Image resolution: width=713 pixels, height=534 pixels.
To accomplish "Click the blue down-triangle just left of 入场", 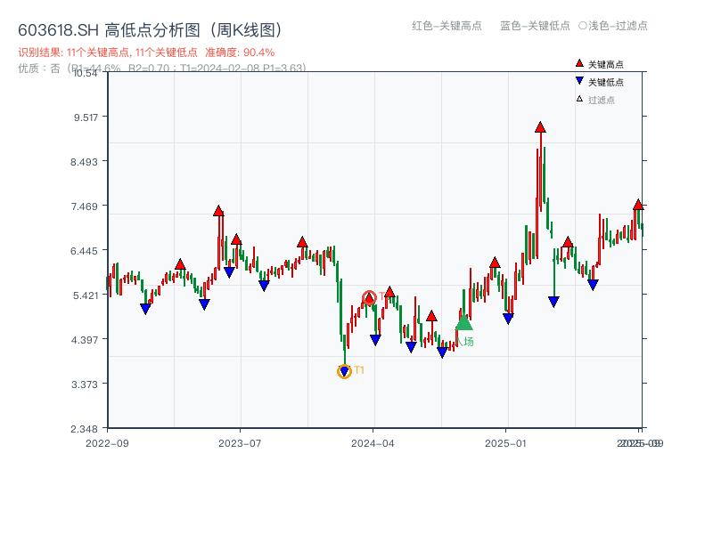I will pyautogui.click(x=442, y=351).
